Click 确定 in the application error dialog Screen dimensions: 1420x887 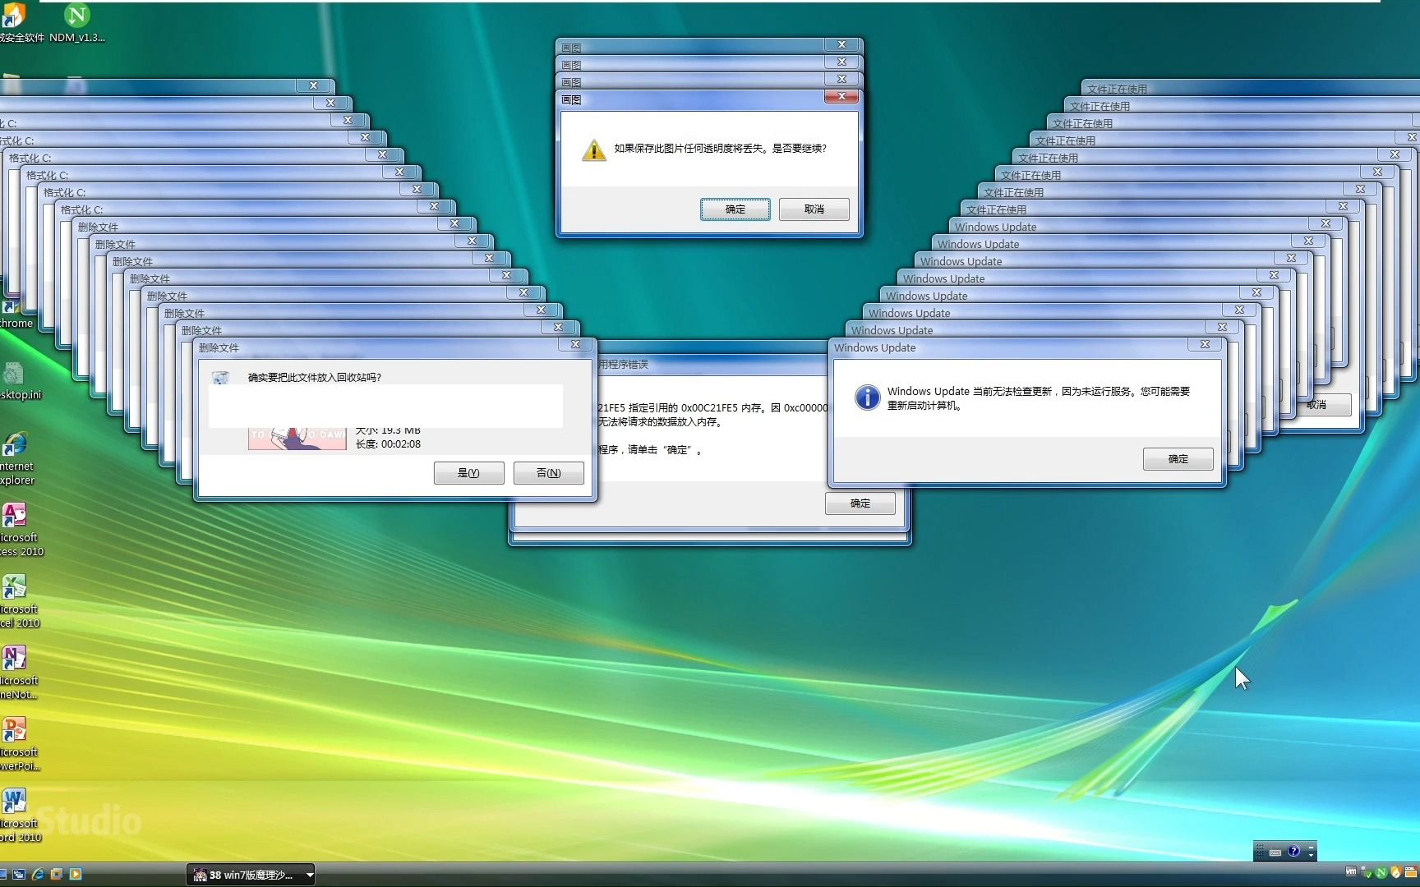click(x=860, y=503)
